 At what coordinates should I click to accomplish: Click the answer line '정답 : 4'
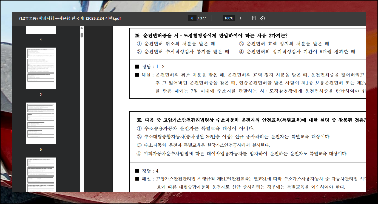click(x=147, y=171)
